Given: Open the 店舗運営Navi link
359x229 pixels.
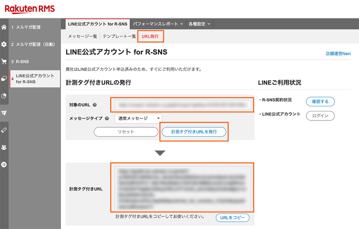Looking at the screenshot, I should click(x=338, y=53).
